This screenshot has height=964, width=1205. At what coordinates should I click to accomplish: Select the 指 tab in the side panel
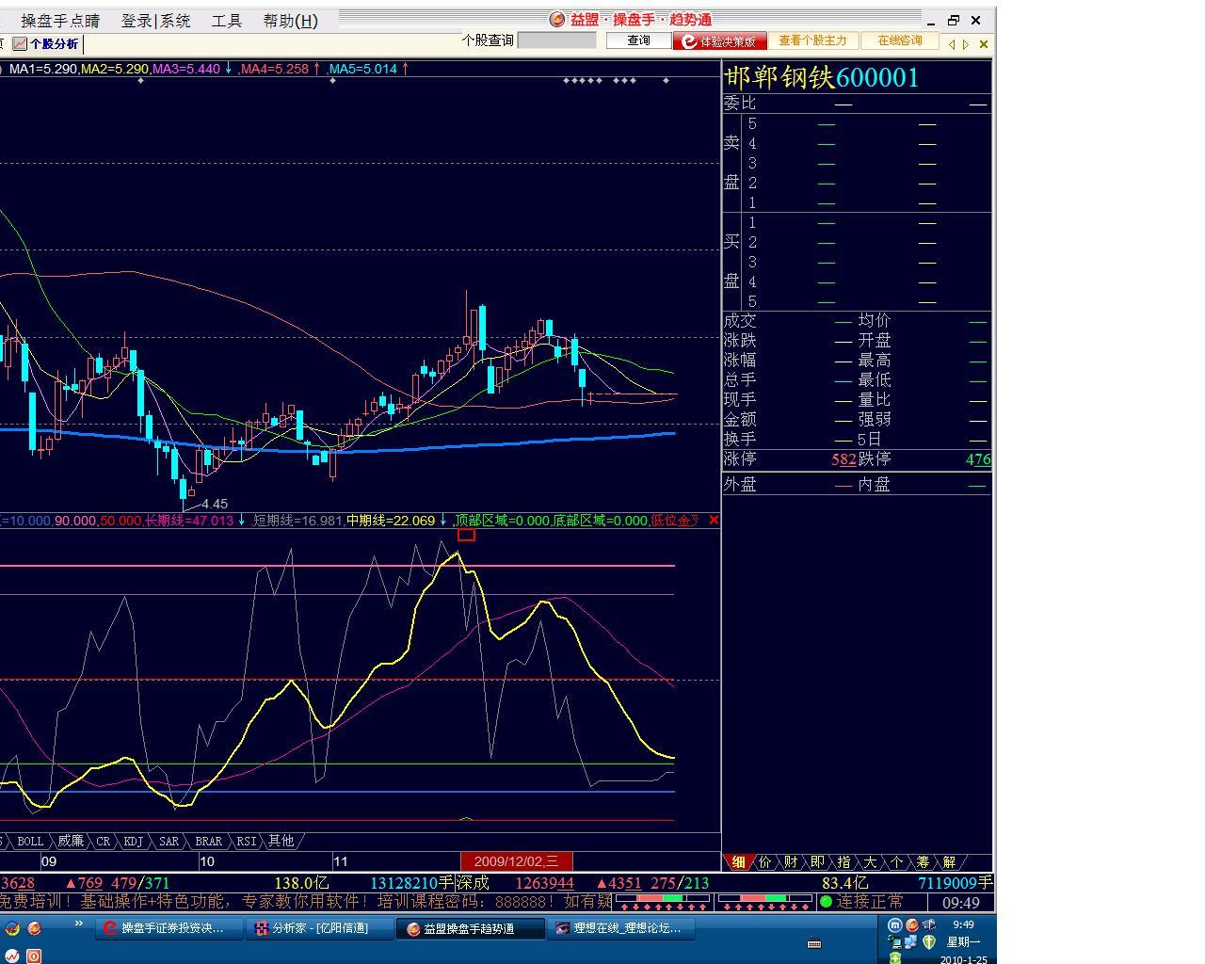tap(843, 861)
